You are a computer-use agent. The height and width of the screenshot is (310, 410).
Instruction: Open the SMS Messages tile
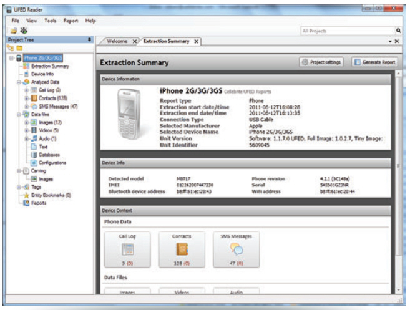[237, 249]
